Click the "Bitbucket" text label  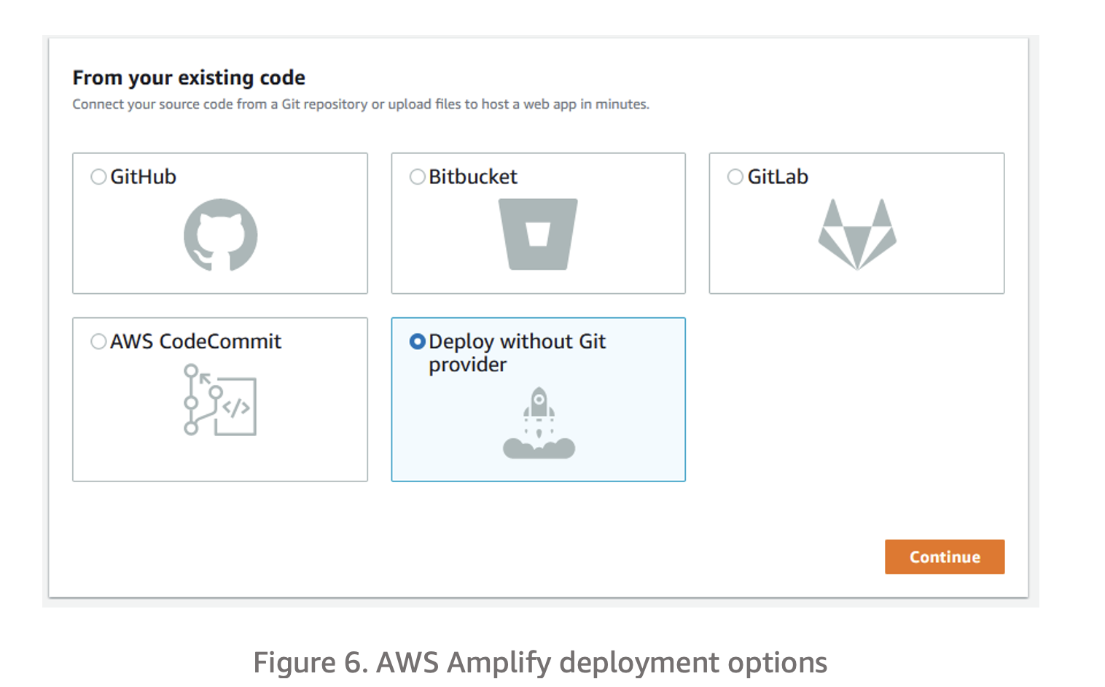click(473, 177)
